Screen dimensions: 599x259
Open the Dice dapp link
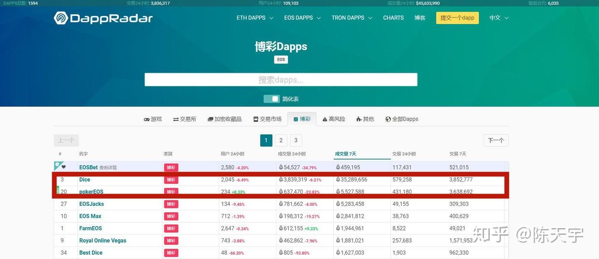85,180
